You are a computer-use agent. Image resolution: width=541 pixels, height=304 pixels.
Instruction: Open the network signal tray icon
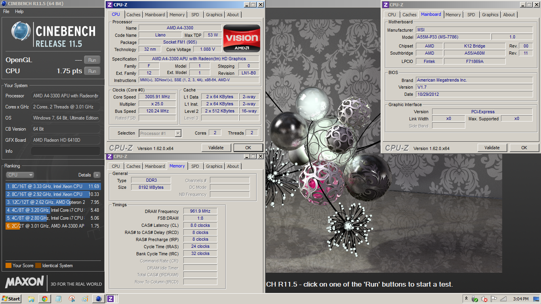click(503, 299)
